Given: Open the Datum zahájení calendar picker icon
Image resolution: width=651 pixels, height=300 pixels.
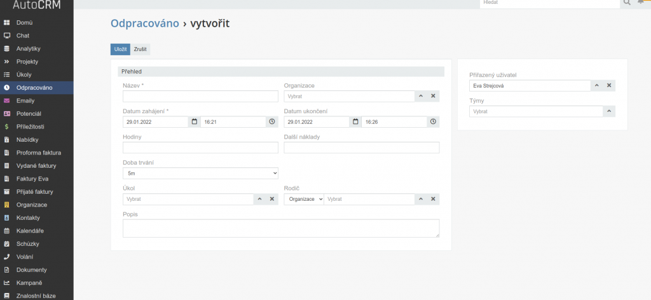Looking at the screenshot, I should tap(195, 121).
